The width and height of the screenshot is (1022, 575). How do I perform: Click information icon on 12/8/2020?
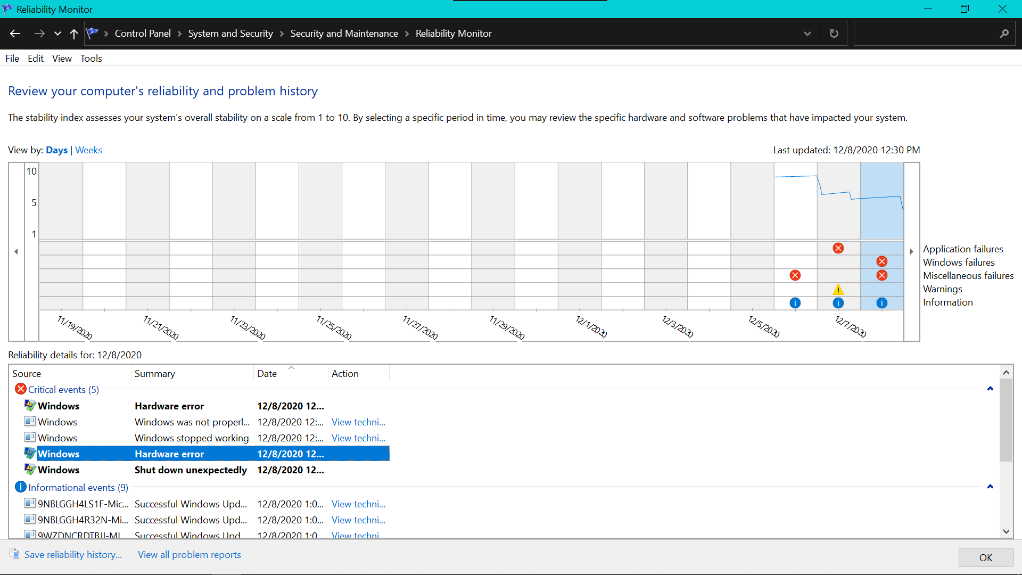[882, 303]
